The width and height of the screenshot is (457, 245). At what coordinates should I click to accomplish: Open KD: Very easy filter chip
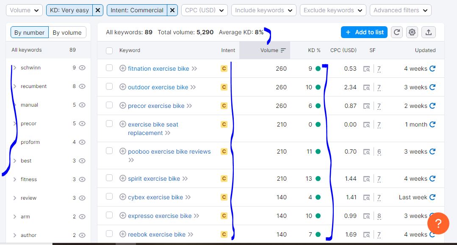click(69, 10)
